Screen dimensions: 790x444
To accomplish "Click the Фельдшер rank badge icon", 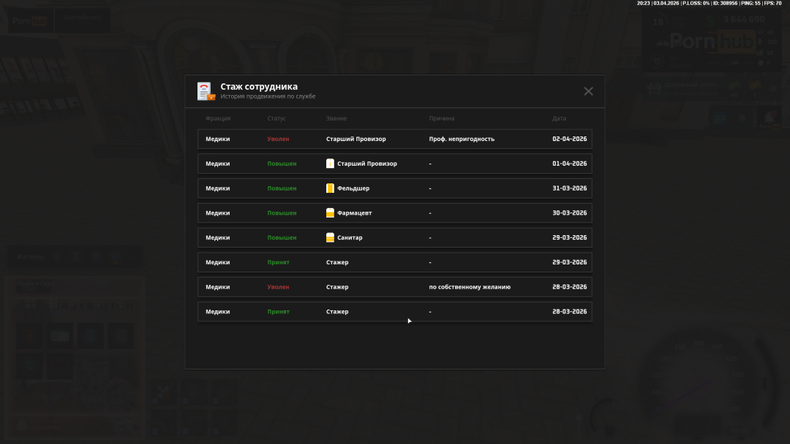I will (x=330, y=188).
